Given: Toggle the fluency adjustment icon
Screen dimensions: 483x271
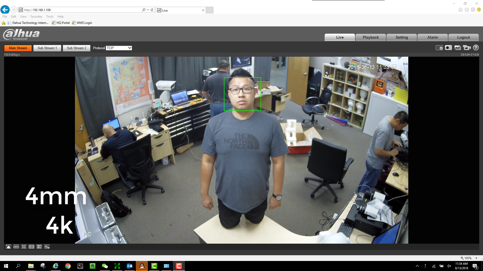Looking at the screenshot, I should point(39,247).
